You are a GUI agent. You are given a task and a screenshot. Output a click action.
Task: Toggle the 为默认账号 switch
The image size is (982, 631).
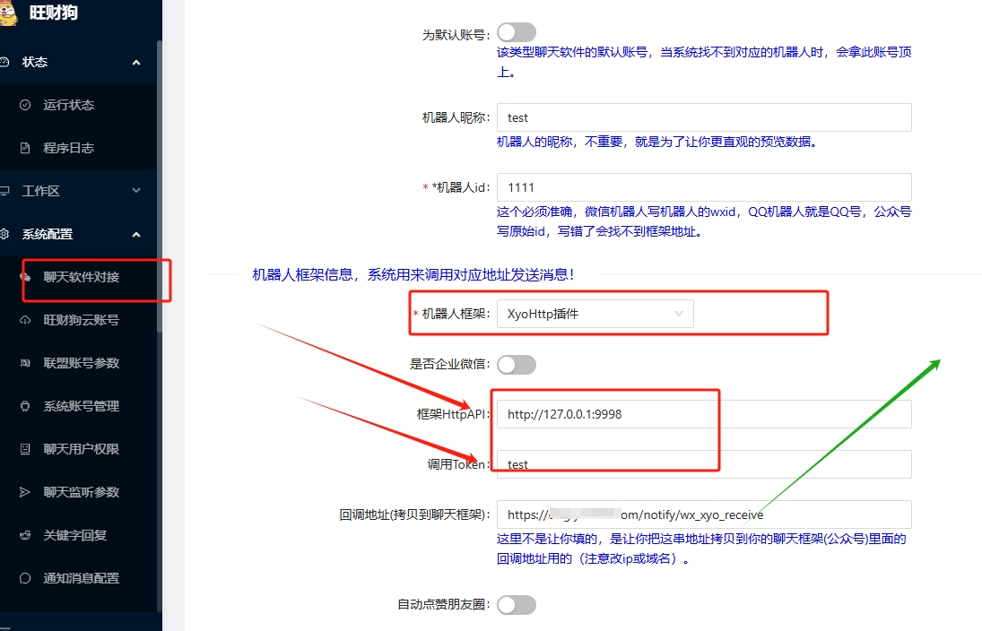[x=517, y=34]
